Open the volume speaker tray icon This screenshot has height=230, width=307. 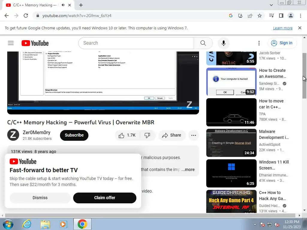click(277, 224)
